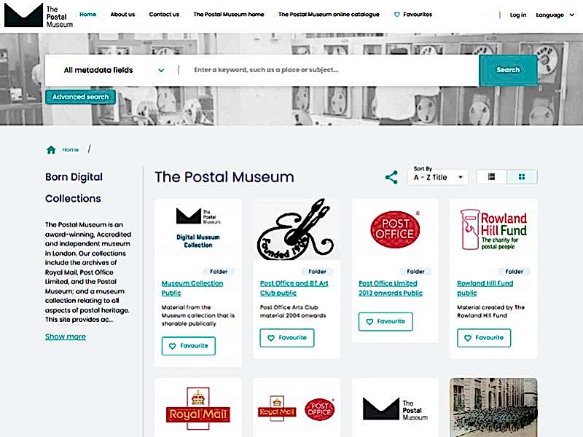Favourite the Post Office and BT Art Club folder
583x437 pixels.
pyautogui.click(x=287, y=338)
